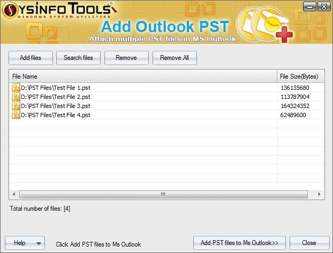Screen dimensions: 333x253
Task: Click Add PST files to Ms Outlook
Action: (239, 243)
